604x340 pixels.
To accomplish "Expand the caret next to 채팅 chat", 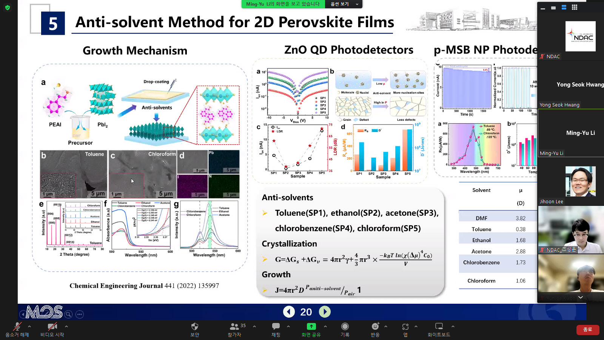I will tap(288, 326).
